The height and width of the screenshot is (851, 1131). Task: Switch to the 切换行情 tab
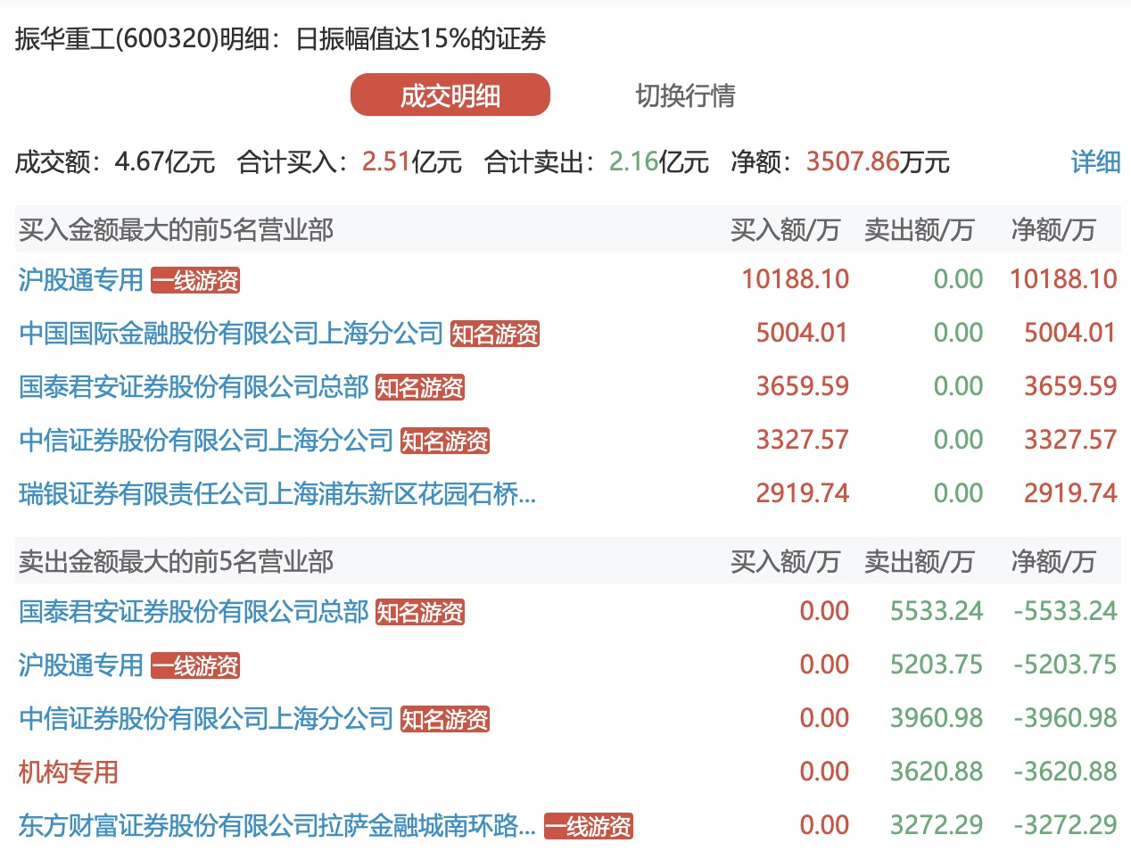coord(685,95)
